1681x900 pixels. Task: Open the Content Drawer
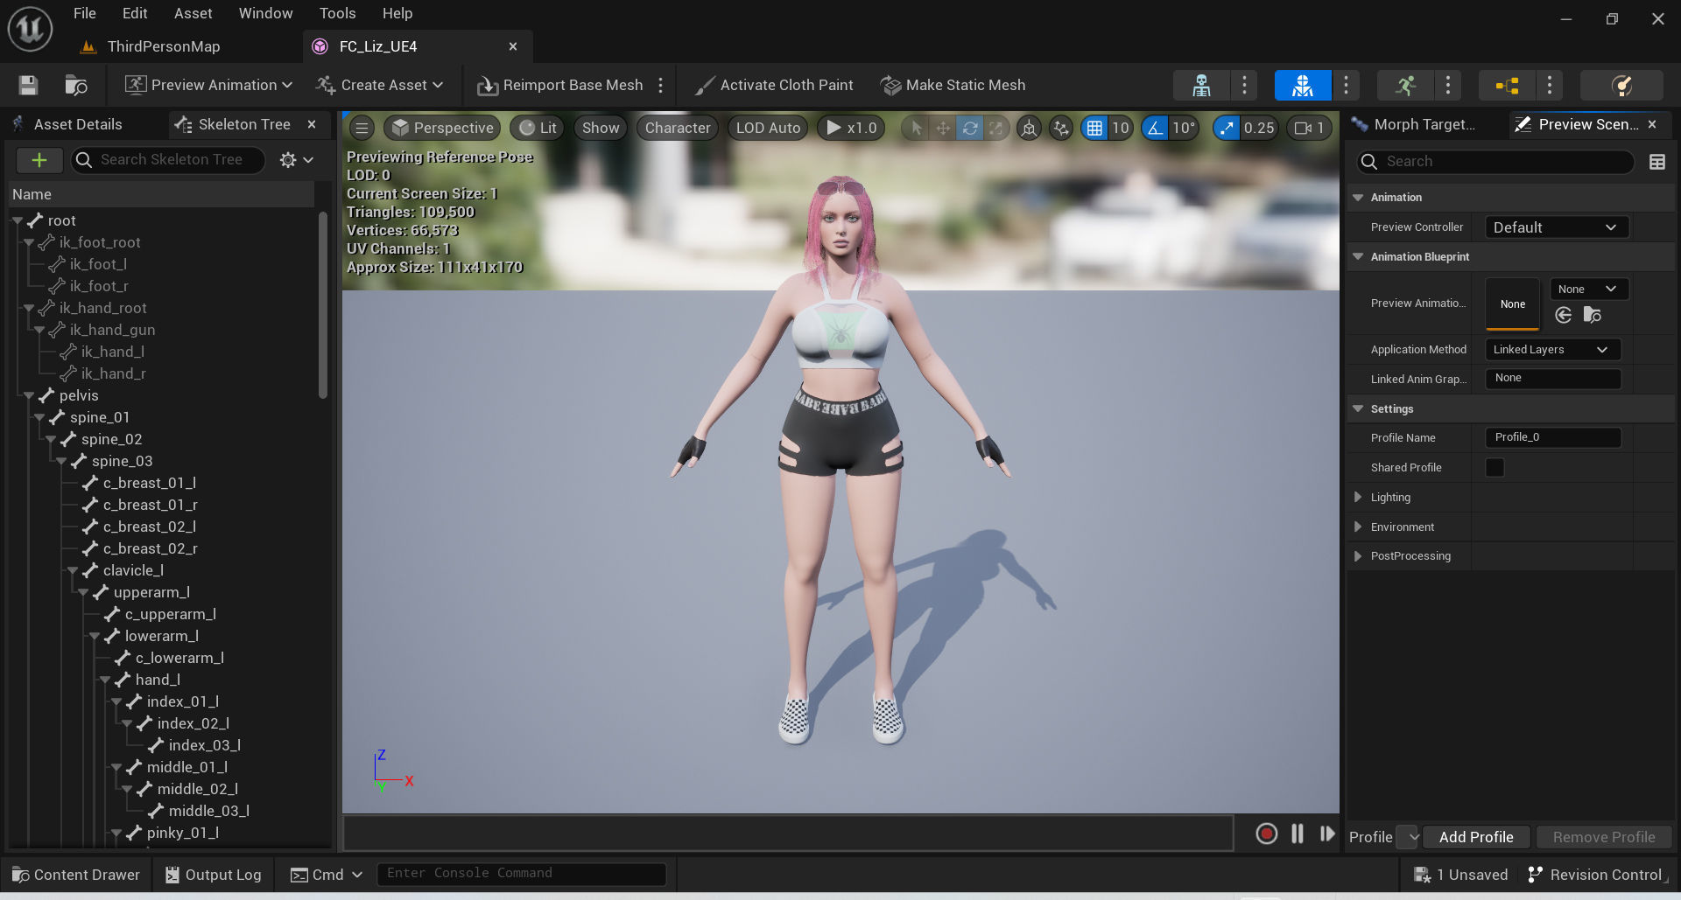click(76, 875)
